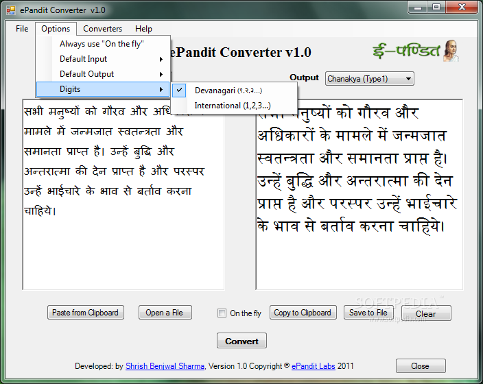483x384 pixels.
Task: Click Open a File button
Action: pyautogui.click(x=165, y=313)
